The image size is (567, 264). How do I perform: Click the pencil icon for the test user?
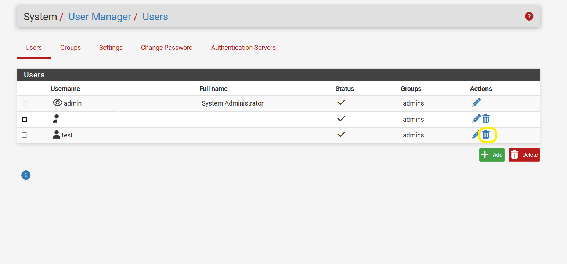point(476,135)
